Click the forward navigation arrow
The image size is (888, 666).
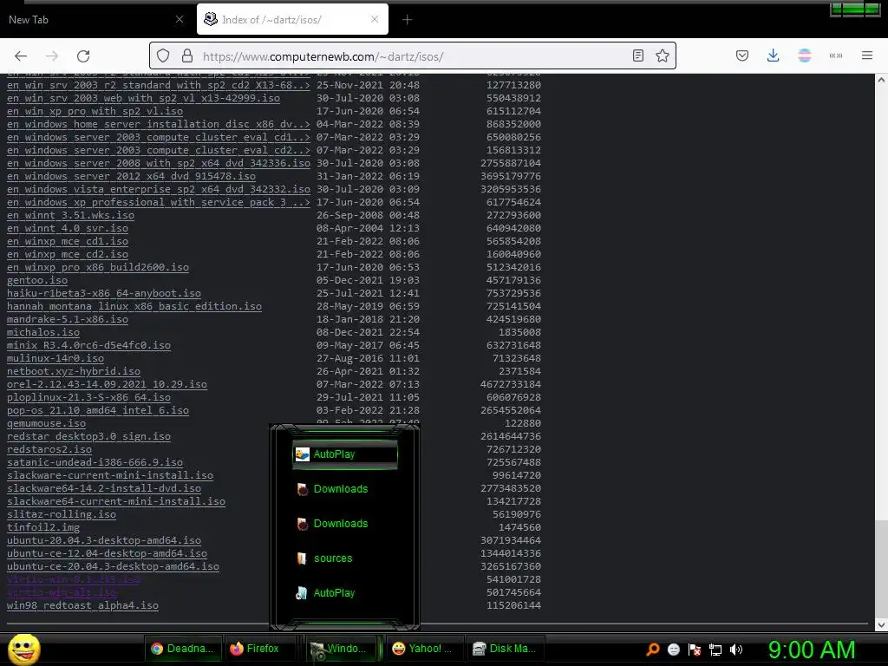pyautogui.click(x=52, y=56)
